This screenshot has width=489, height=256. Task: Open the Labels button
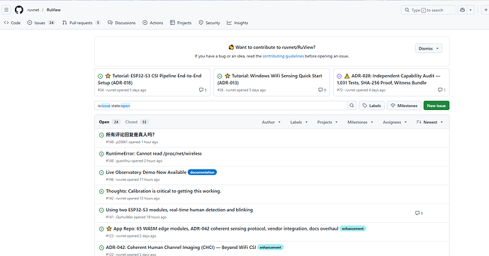click(372, 106)
